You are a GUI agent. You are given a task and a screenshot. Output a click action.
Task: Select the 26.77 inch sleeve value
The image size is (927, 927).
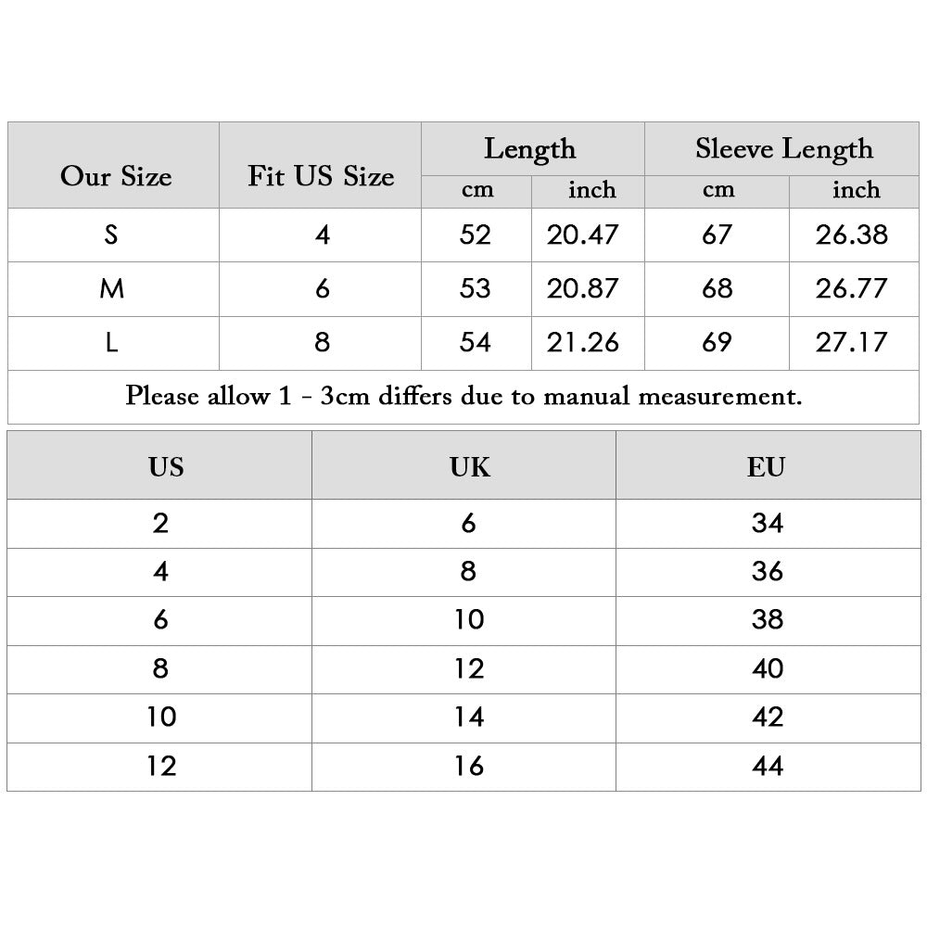pyautogui.click(x=852, y=289)
